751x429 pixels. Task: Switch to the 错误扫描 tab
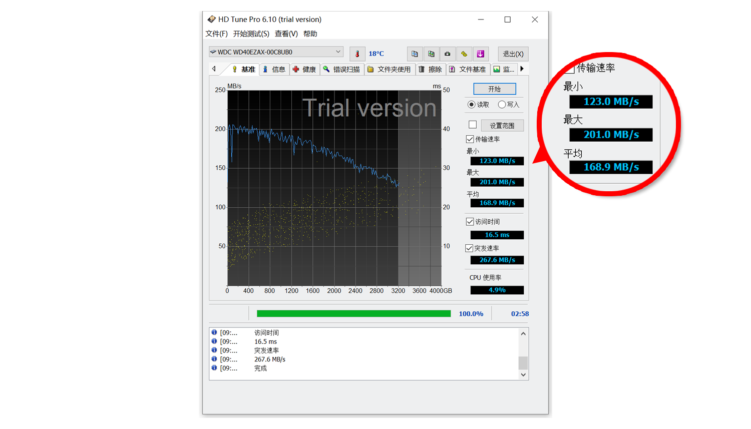point(342,69)
